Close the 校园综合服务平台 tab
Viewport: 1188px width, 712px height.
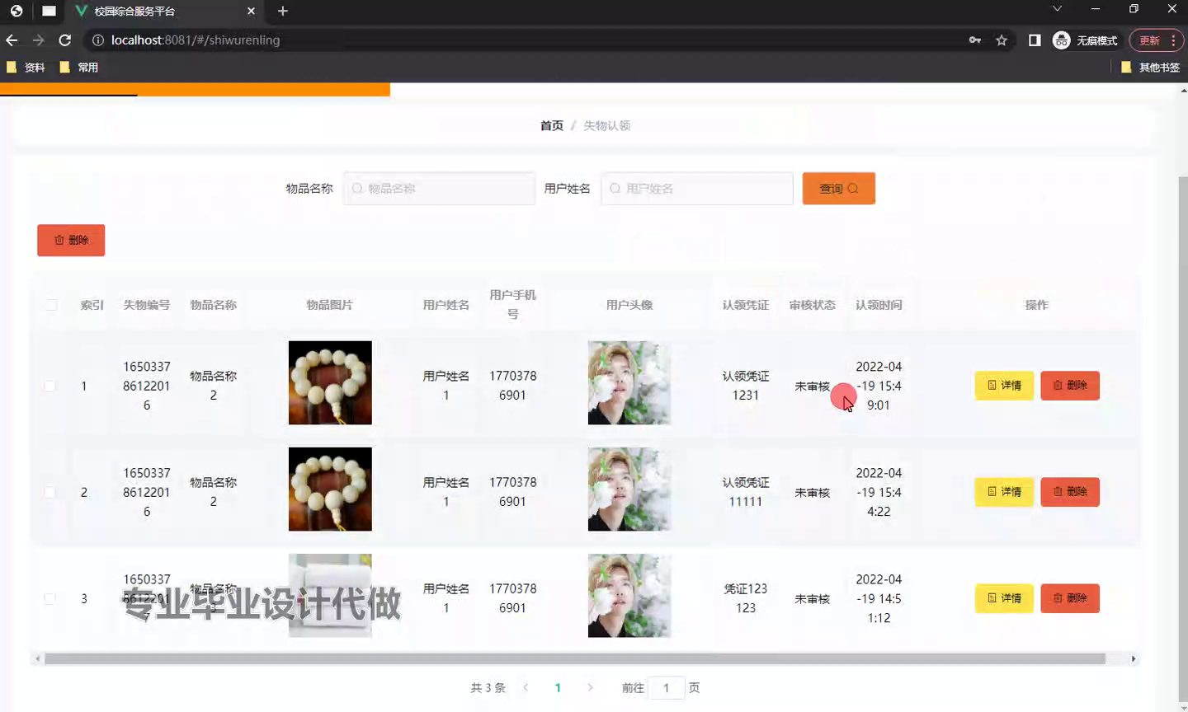tap(252, 11)
